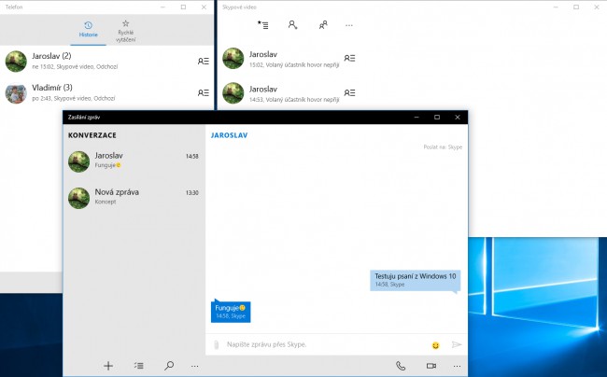Open emoji picker smiley icon
The width and height of the screenshot is (607, 377).
[x=435, y=345]
